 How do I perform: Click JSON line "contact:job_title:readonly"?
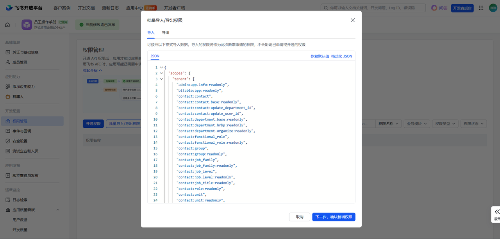(x=205, y=183)
